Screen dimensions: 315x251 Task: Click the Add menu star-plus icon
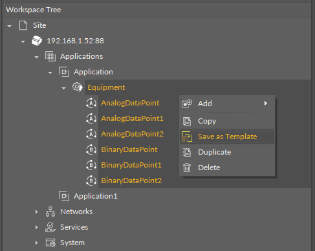point(187,104)
